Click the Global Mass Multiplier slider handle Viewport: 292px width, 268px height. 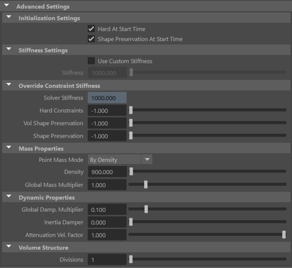pyautogui.click(x=145, y=184)
